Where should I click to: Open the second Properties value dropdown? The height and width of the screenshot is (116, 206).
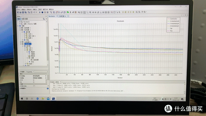46,78
